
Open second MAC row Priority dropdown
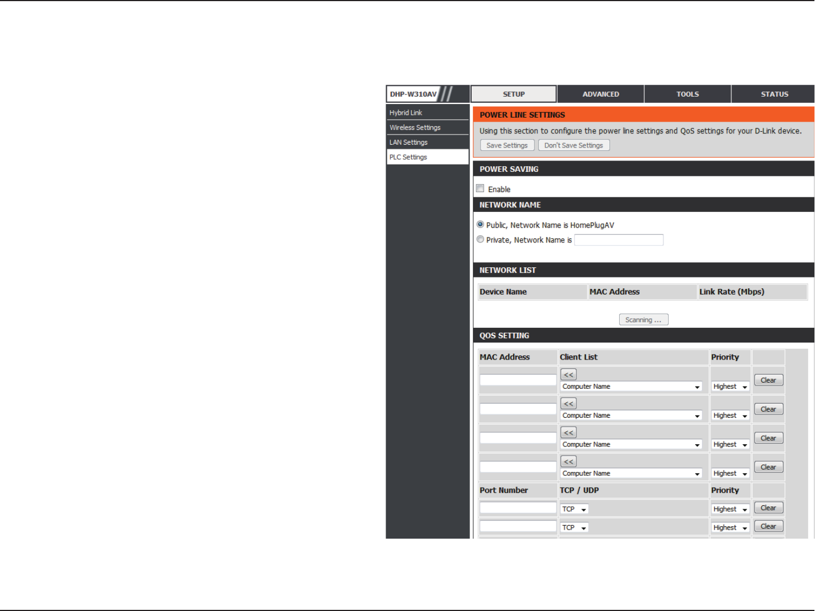tap(730, 415)
